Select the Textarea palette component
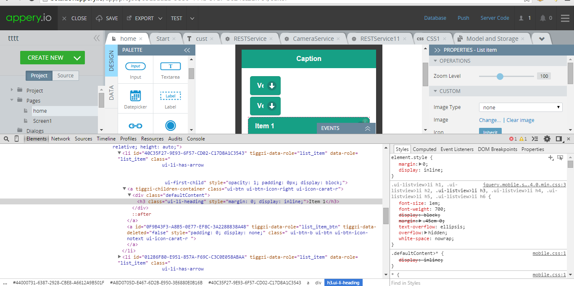 (x=170, y=70)
